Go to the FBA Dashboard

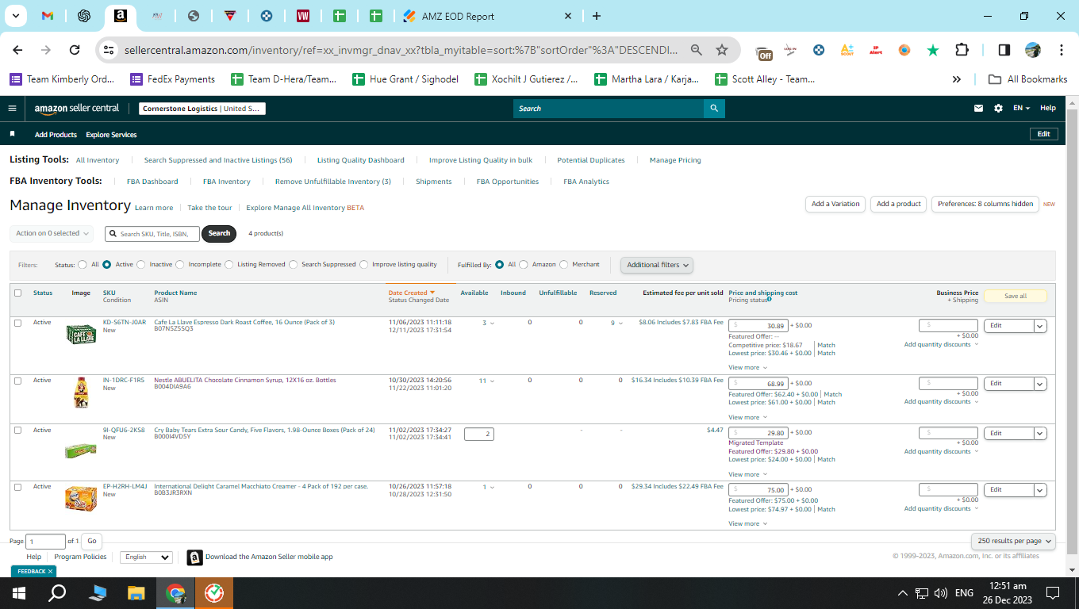(152, 182)
